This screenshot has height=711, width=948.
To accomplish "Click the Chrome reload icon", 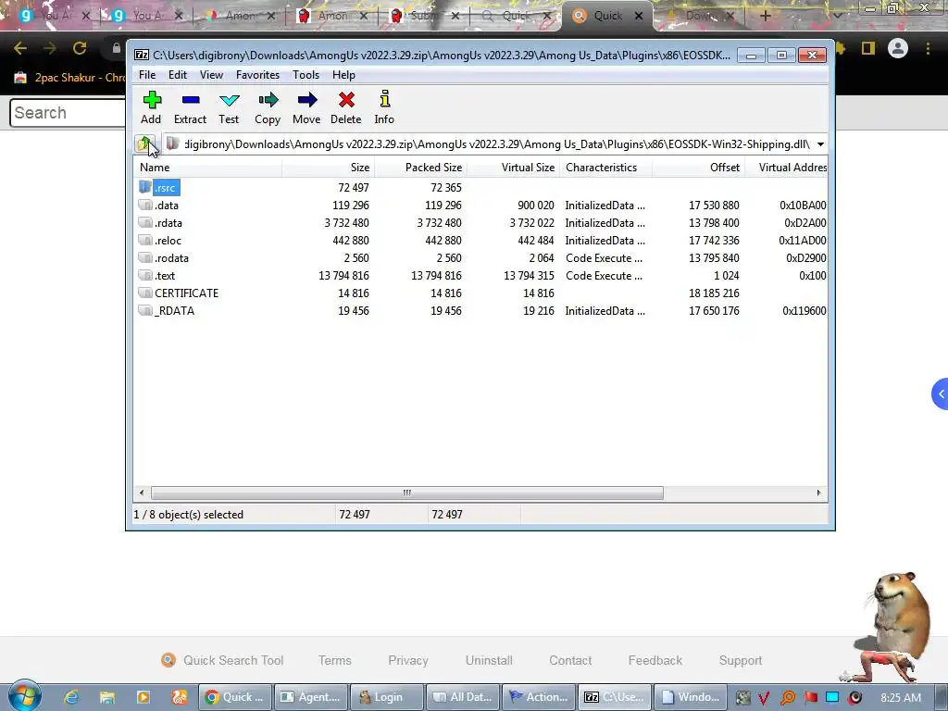I will 80,48.
